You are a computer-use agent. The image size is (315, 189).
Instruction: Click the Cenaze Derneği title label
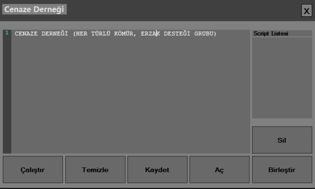(34, 9)
